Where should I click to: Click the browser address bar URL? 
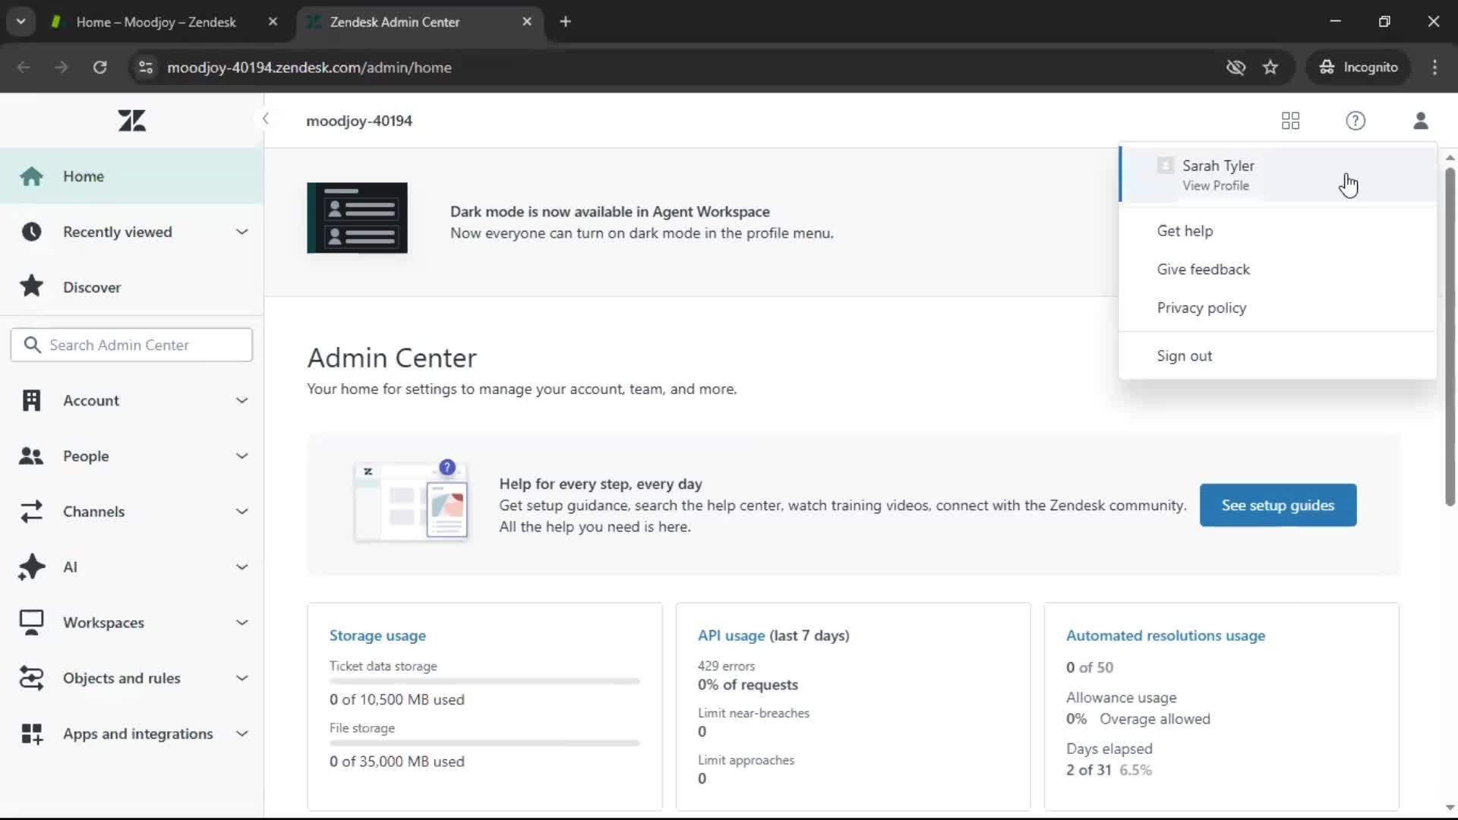tap(309, 67)
